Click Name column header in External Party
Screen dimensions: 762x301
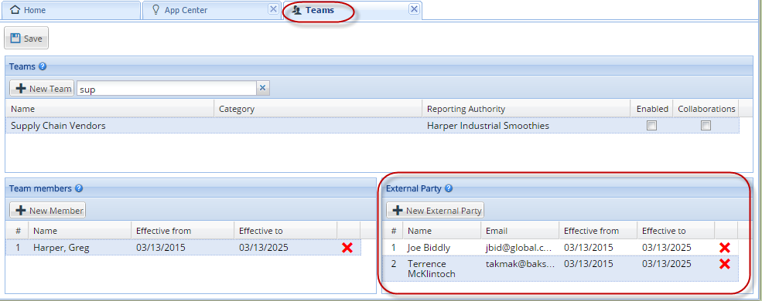pos(442,231)
